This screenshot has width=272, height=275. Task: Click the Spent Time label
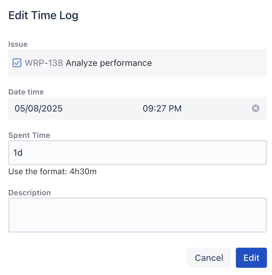click(29, 135)
